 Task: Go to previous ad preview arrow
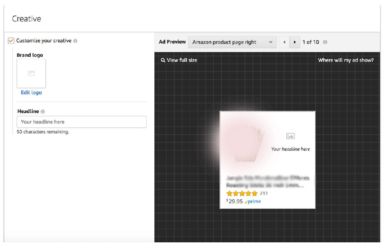point(284,42)
